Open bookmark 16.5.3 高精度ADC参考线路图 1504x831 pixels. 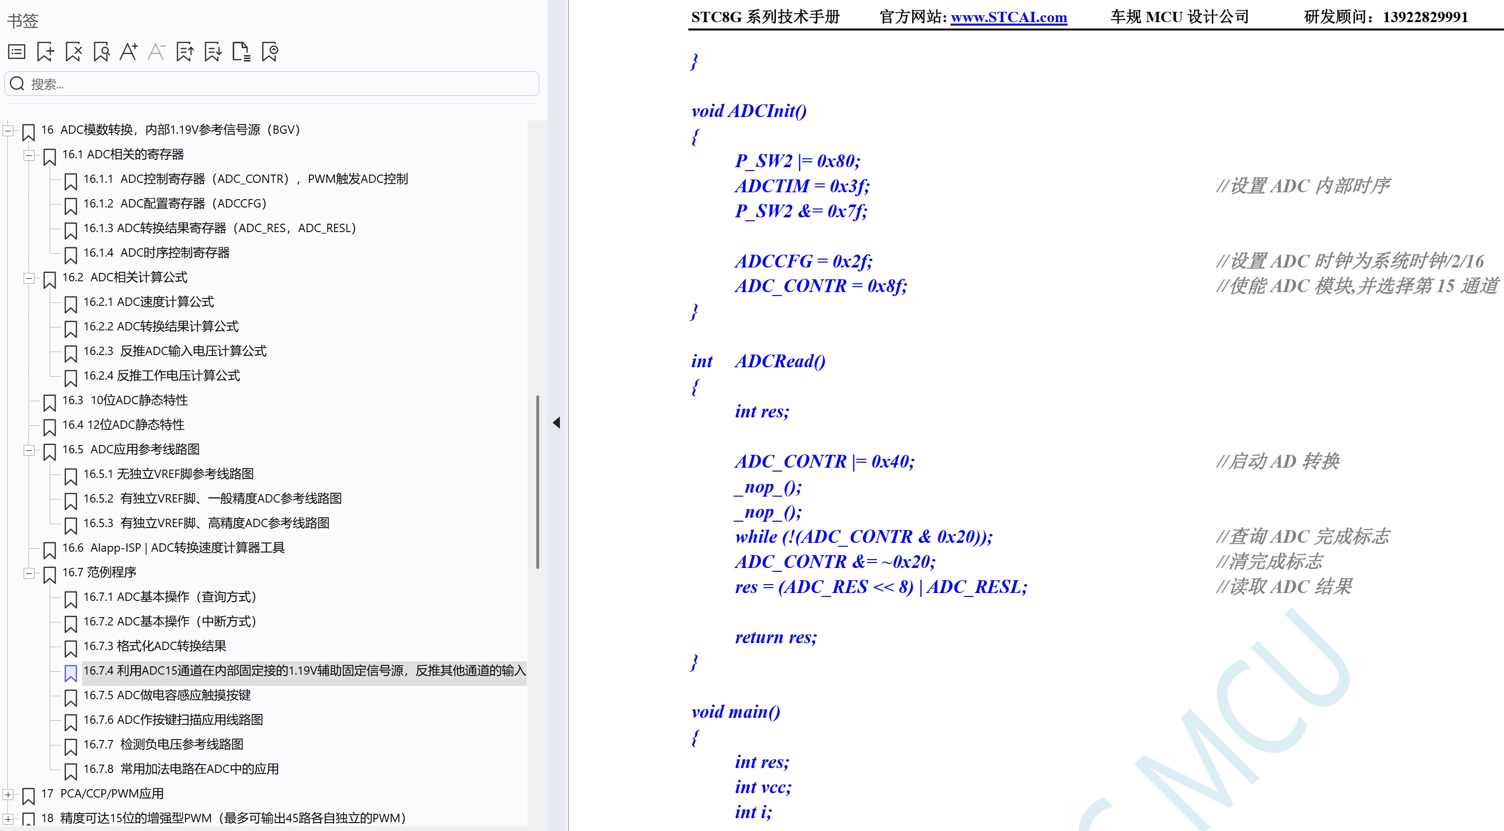[206, 523]
